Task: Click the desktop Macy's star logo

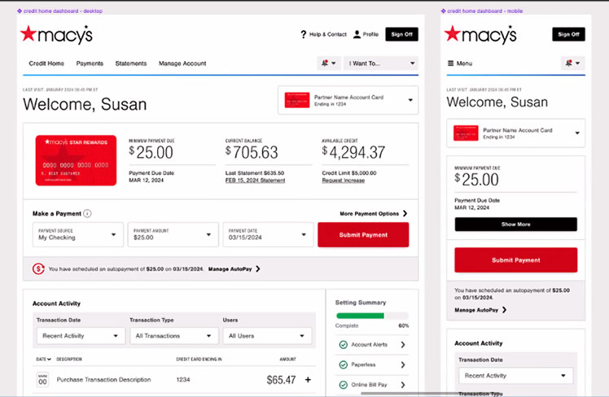Action: pos(29,34)
